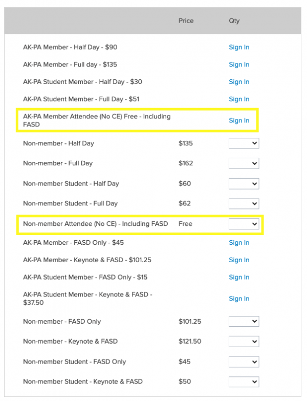Click the $62 price for Non-member Student

click(x=185, y=203)
